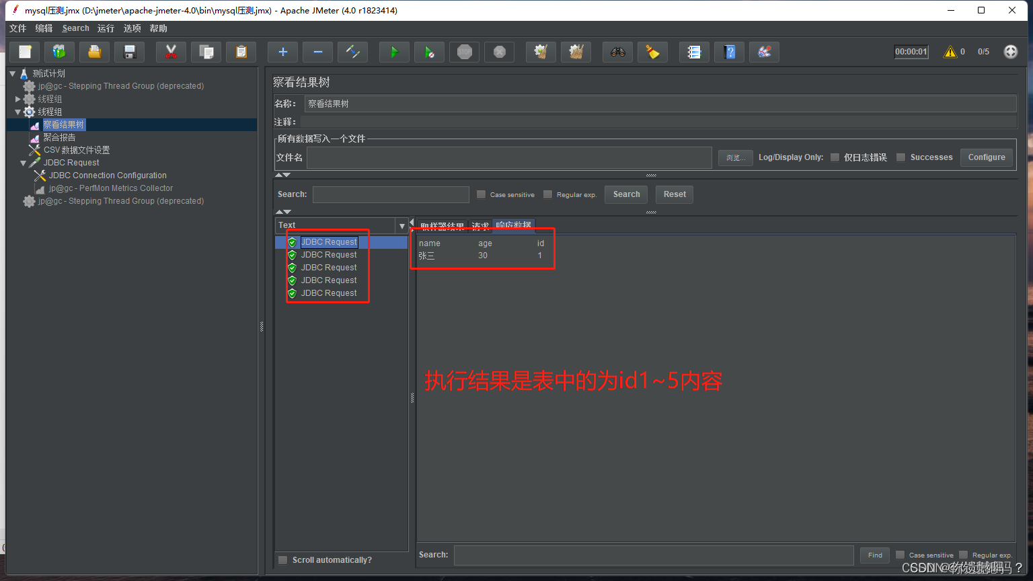Paste from clipboard using toolbar icon

241,52
